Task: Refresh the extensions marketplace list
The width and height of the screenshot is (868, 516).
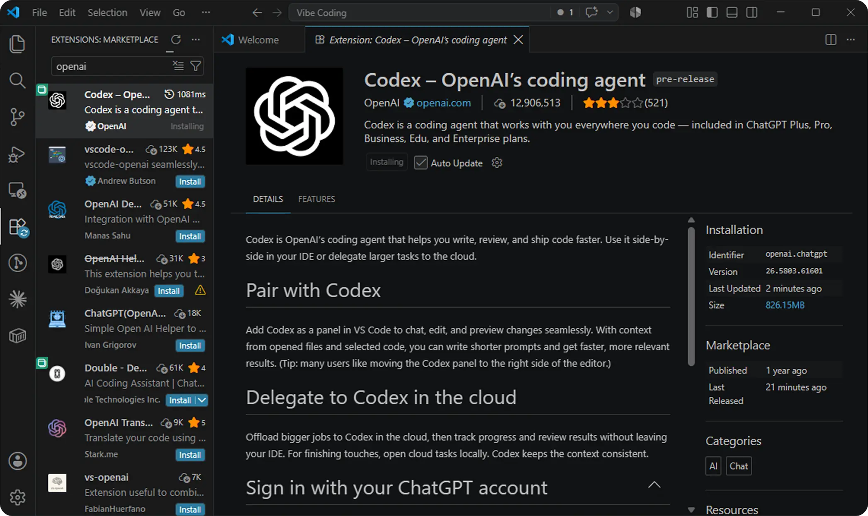Action: (176, 40)
